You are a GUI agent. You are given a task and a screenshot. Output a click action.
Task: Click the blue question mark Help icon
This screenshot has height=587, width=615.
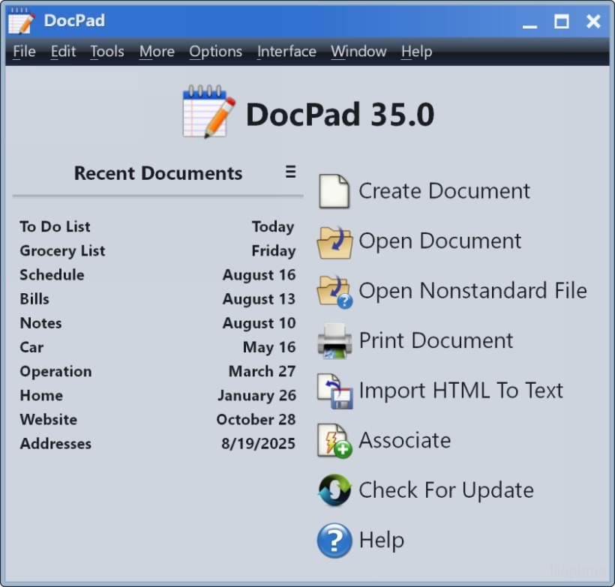pyautogui.click(x=334, y=541)
